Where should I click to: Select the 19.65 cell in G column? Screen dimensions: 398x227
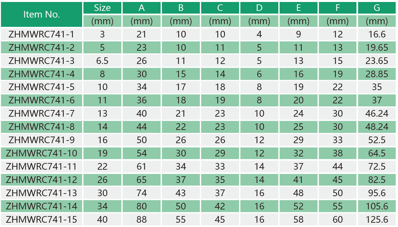(x=377, y=47)
